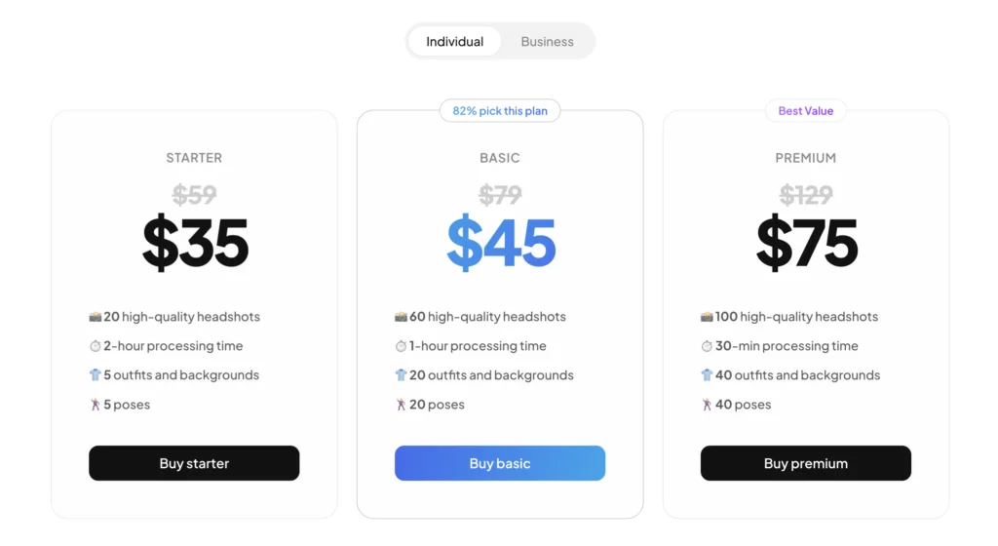
Task: Click the "82% pick this plan" badge
Action: (x=500, y=111)
